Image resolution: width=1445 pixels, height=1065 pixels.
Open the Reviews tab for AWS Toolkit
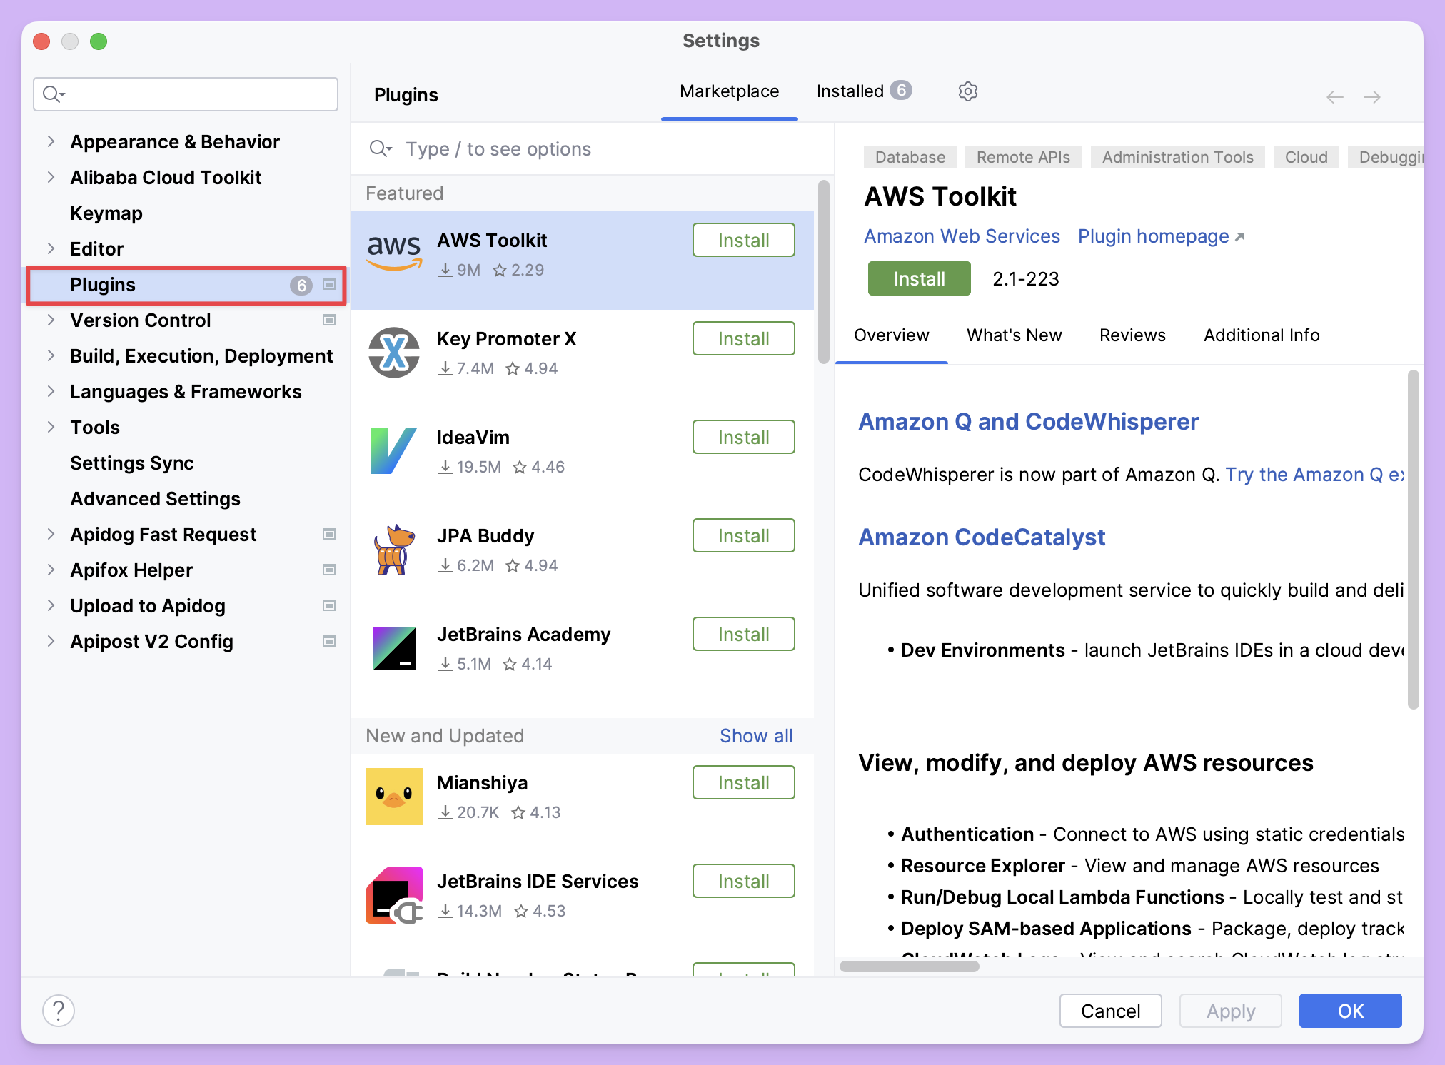(1132, 335)
